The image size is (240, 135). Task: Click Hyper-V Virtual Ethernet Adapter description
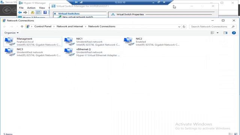98,55
